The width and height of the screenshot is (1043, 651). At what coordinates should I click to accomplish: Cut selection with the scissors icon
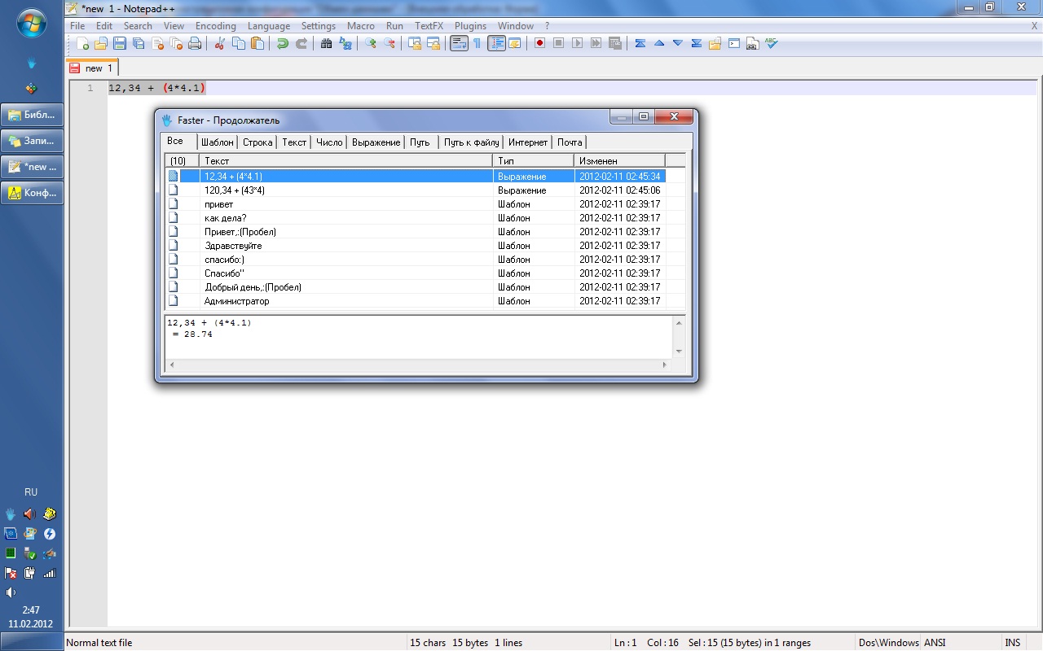click(x=220, y=43)
